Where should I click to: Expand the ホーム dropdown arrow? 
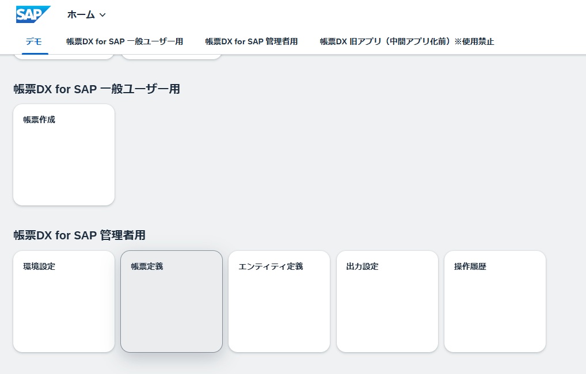click(x=102, y=15)
